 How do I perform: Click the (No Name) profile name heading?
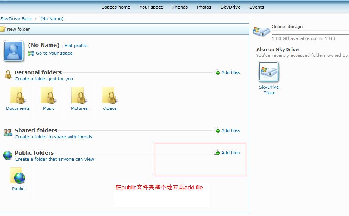(x=44, y=46)
